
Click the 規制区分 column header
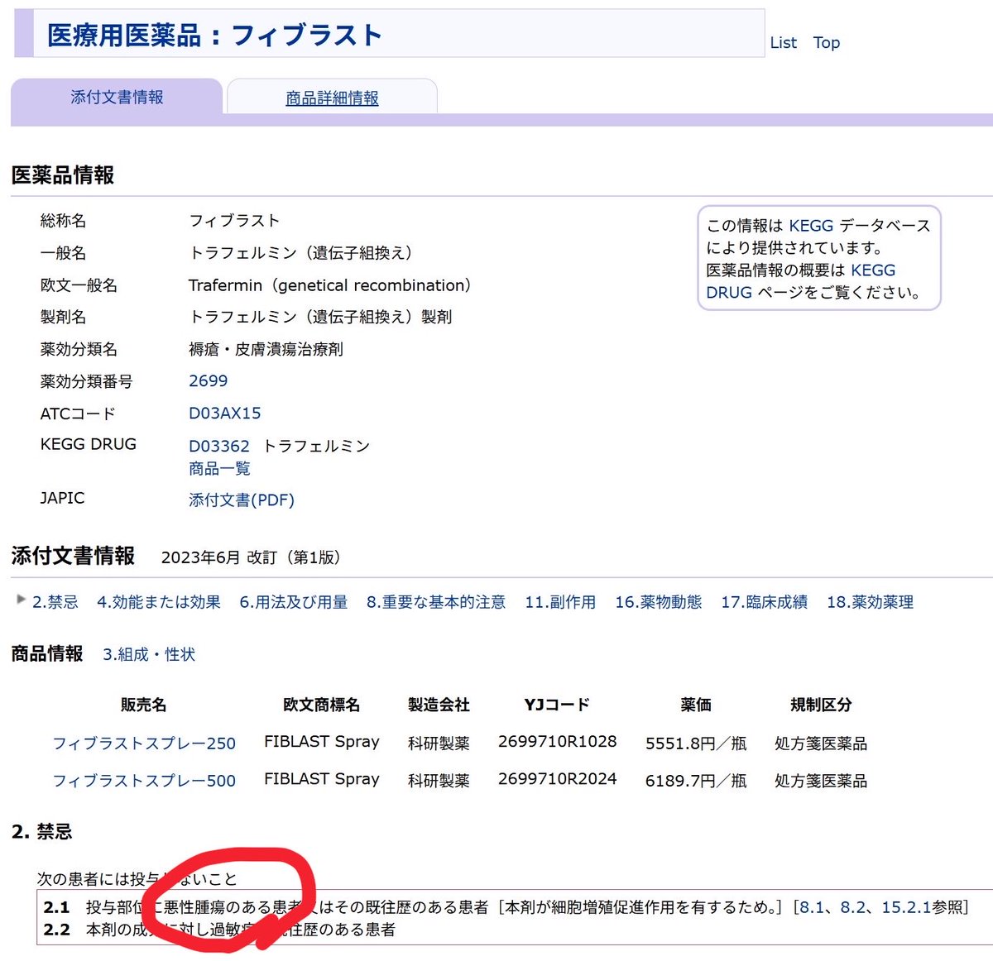[821, 705]
